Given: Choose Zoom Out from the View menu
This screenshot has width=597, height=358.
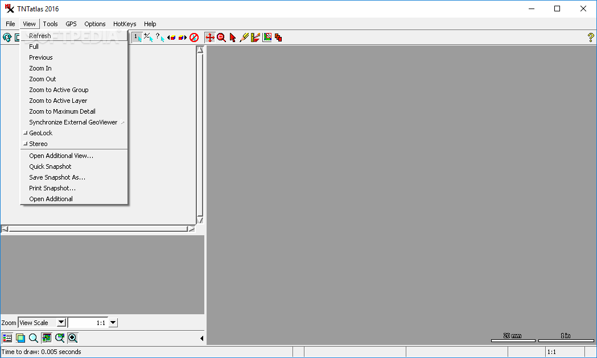Looking at the screenshot, I should [x=74, y=79].
